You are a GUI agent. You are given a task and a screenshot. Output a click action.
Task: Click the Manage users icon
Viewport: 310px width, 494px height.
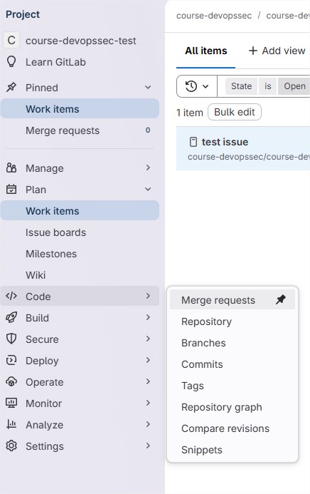[x=11, y=168]
